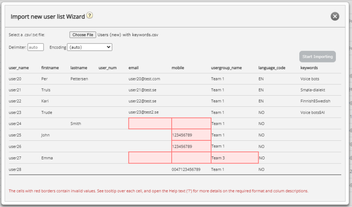Click the Choose File button
This screenshot has height=207, width=352.
coord(83,35)
